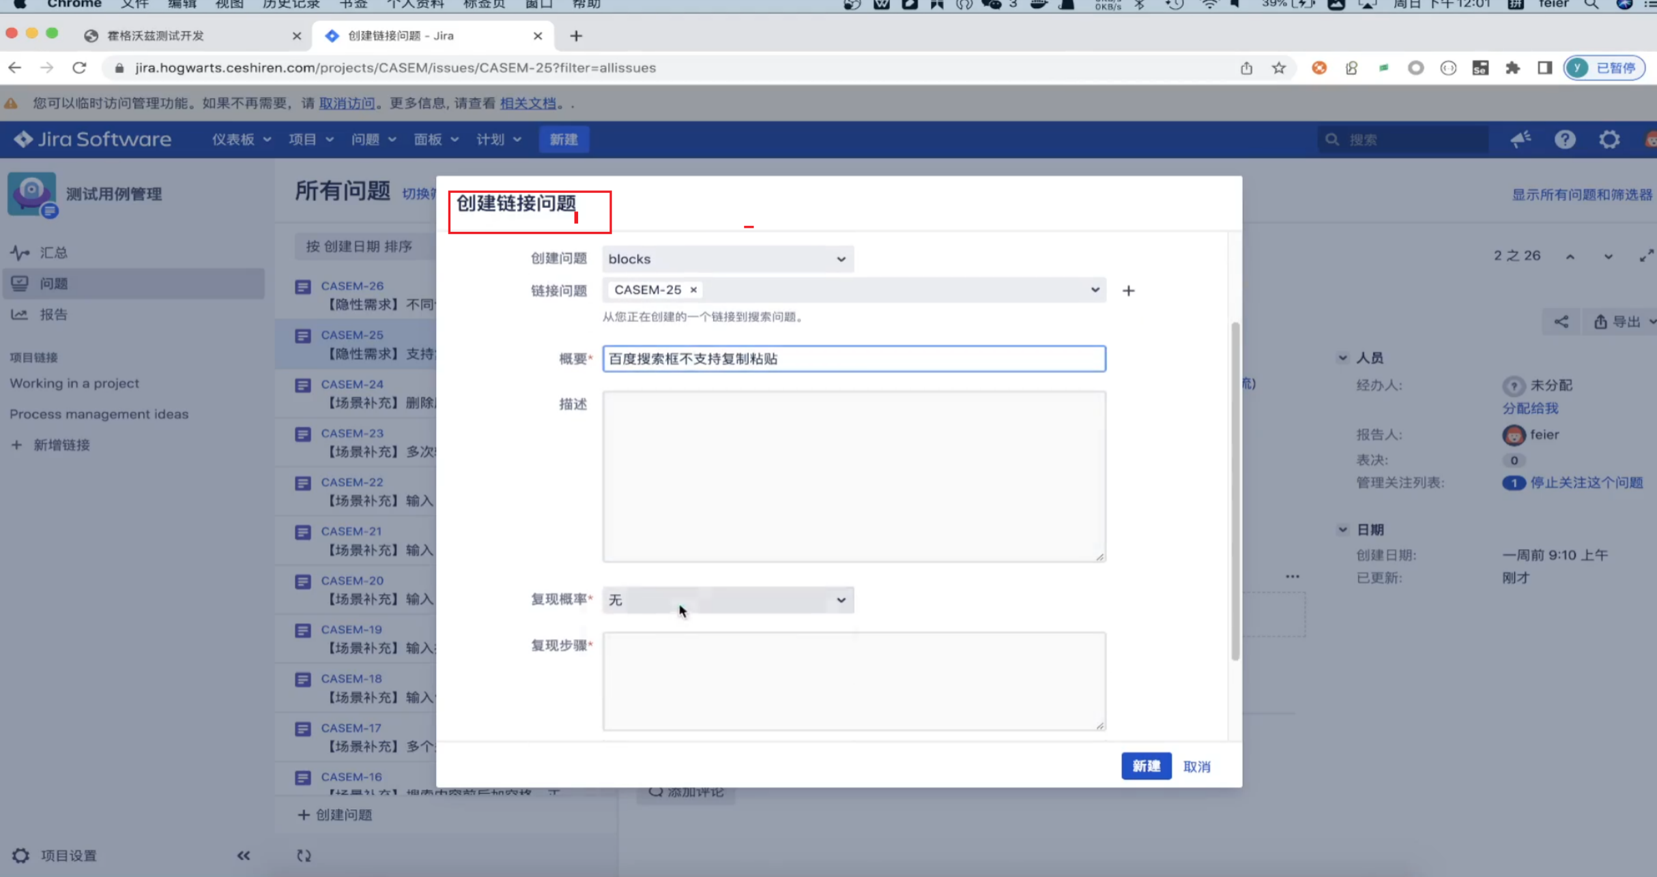Screen dimensions: 1657x877
Task: Open Jira administration gear icon
Action: click(x=1609, y=139)
